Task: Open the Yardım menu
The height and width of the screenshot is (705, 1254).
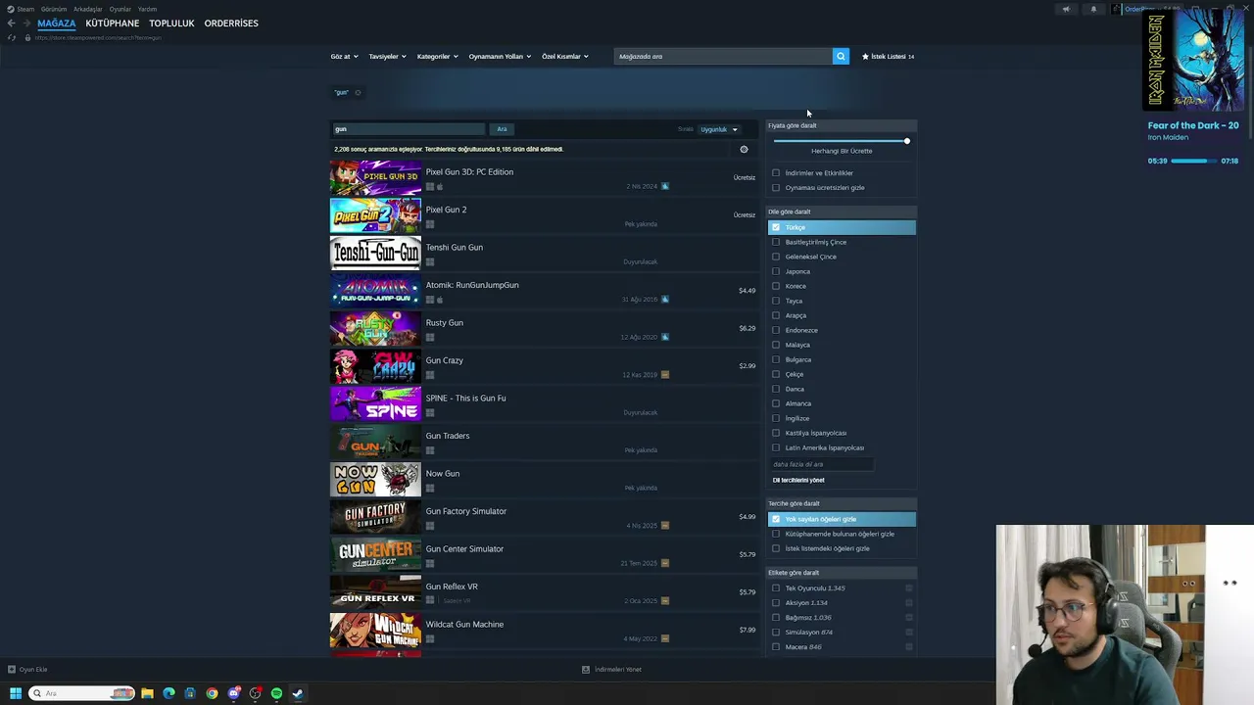Action: [147, 9]
